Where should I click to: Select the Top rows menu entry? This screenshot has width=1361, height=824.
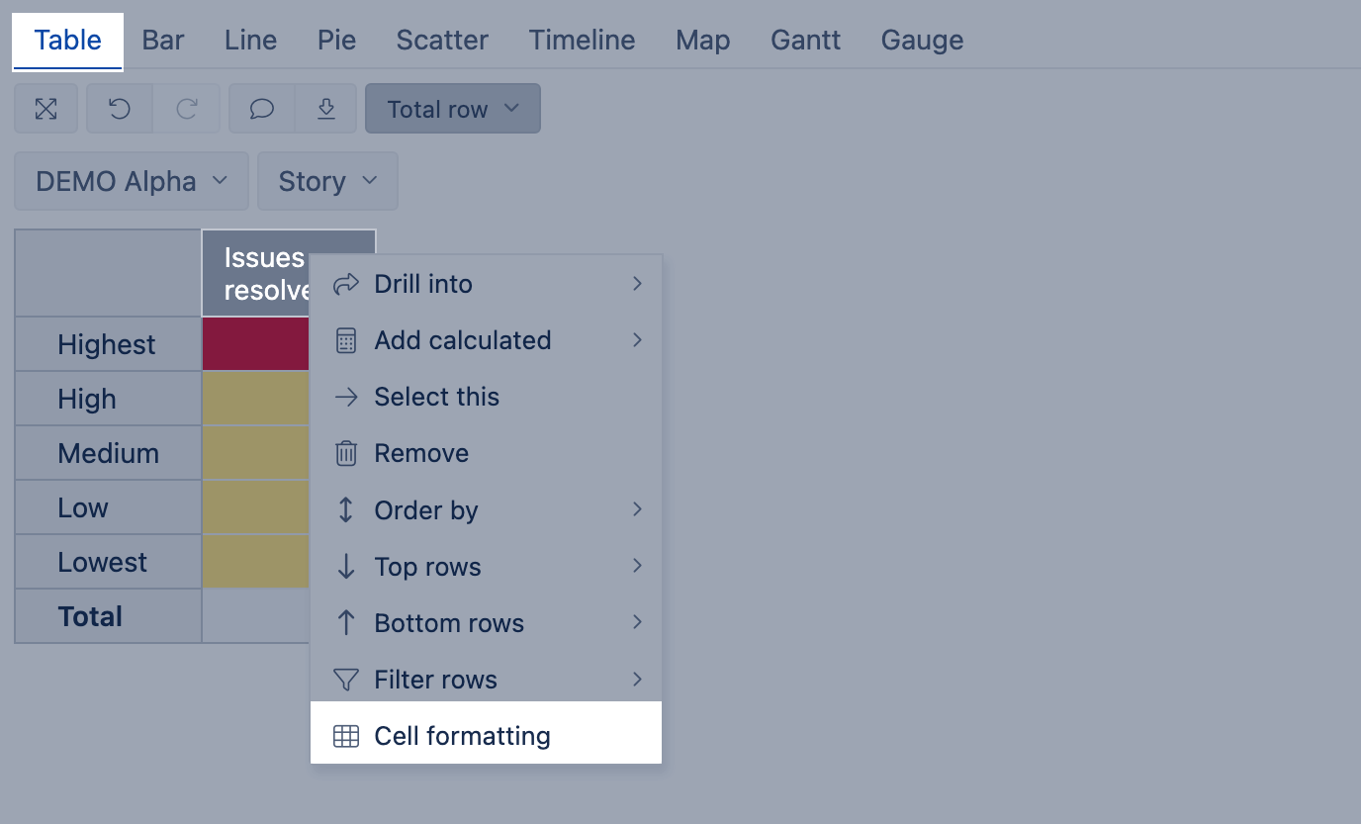click(427, 567)
